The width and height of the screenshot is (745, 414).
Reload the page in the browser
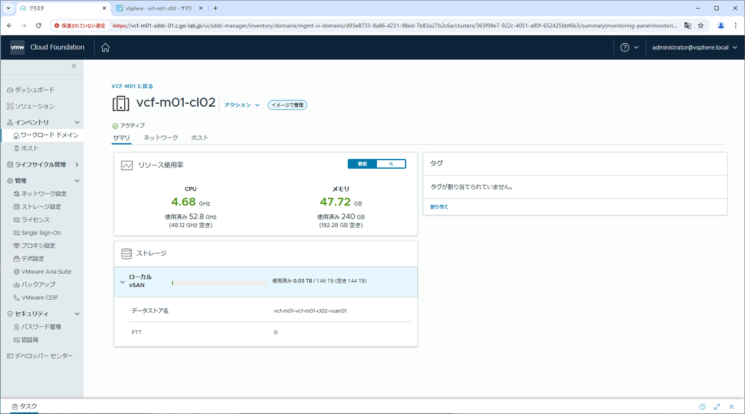click(x=38, y=25)
